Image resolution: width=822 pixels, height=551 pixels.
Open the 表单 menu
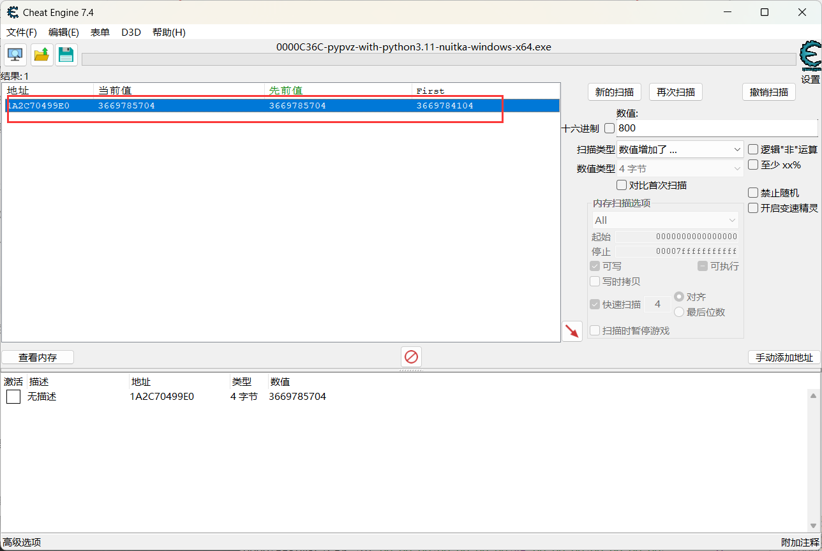click(100, 33)
